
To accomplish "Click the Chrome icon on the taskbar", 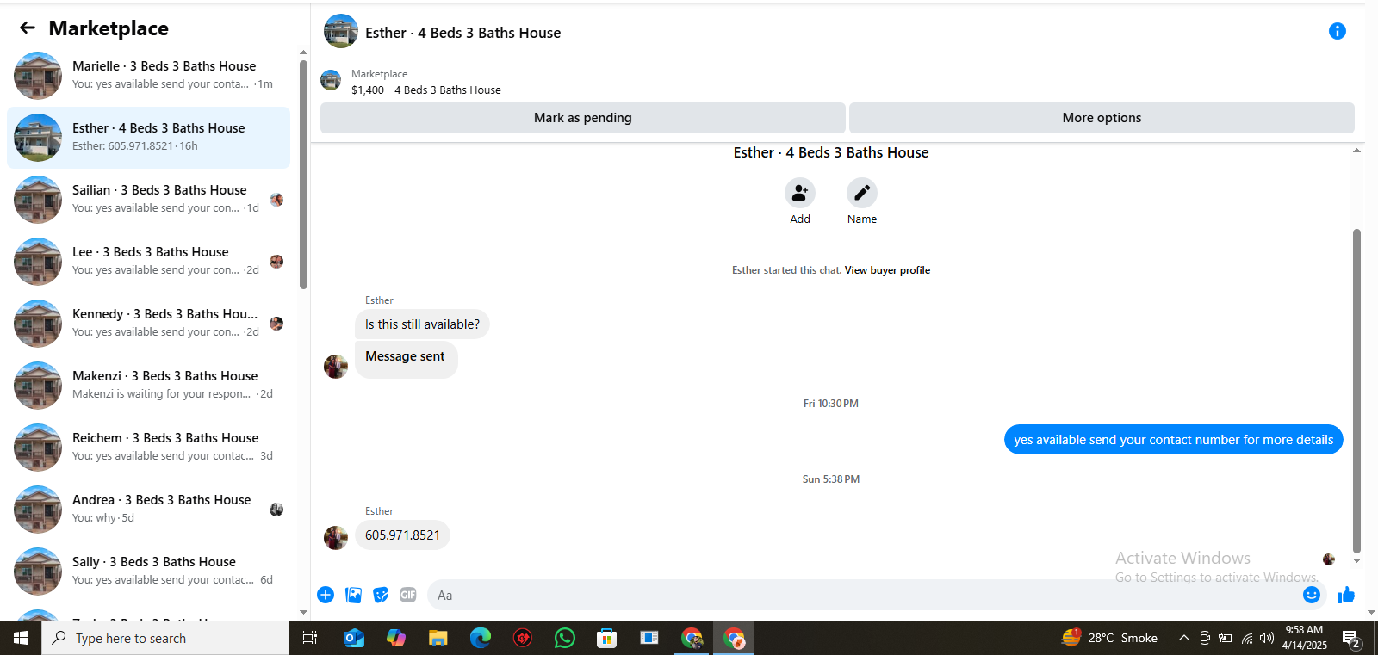I will [x=692, y=638].
